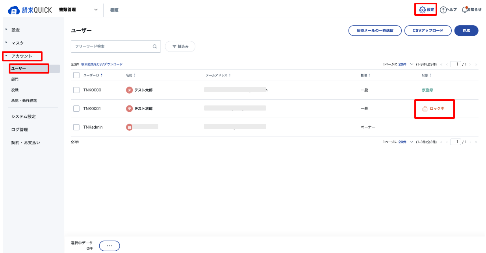This screenshot has height=253, width=486.
Task: Click the 請求QUICK cloud logo
Action: (14, 10)
